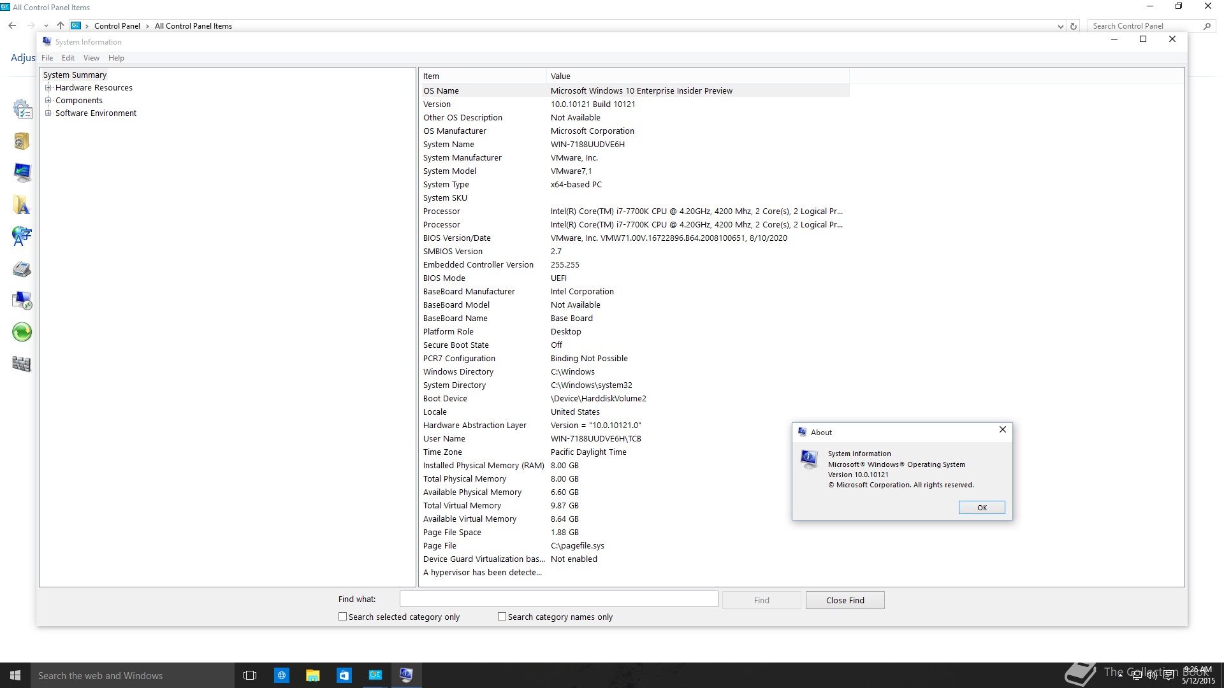Select the Installed Physical Memory (RAM) row

tap(635, 465)
